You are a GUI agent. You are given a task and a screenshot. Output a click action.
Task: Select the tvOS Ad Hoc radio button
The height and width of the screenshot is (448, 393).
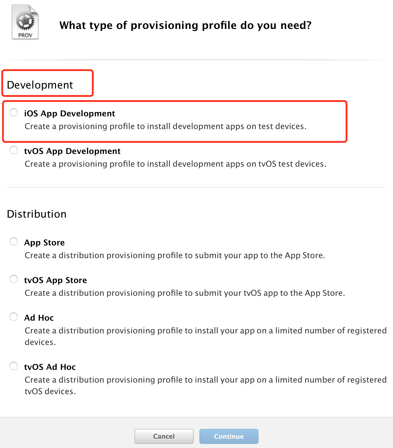14,366
